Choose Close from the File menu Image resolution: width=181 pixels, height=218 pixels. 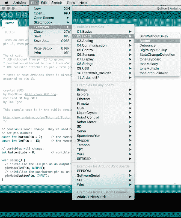50,32
